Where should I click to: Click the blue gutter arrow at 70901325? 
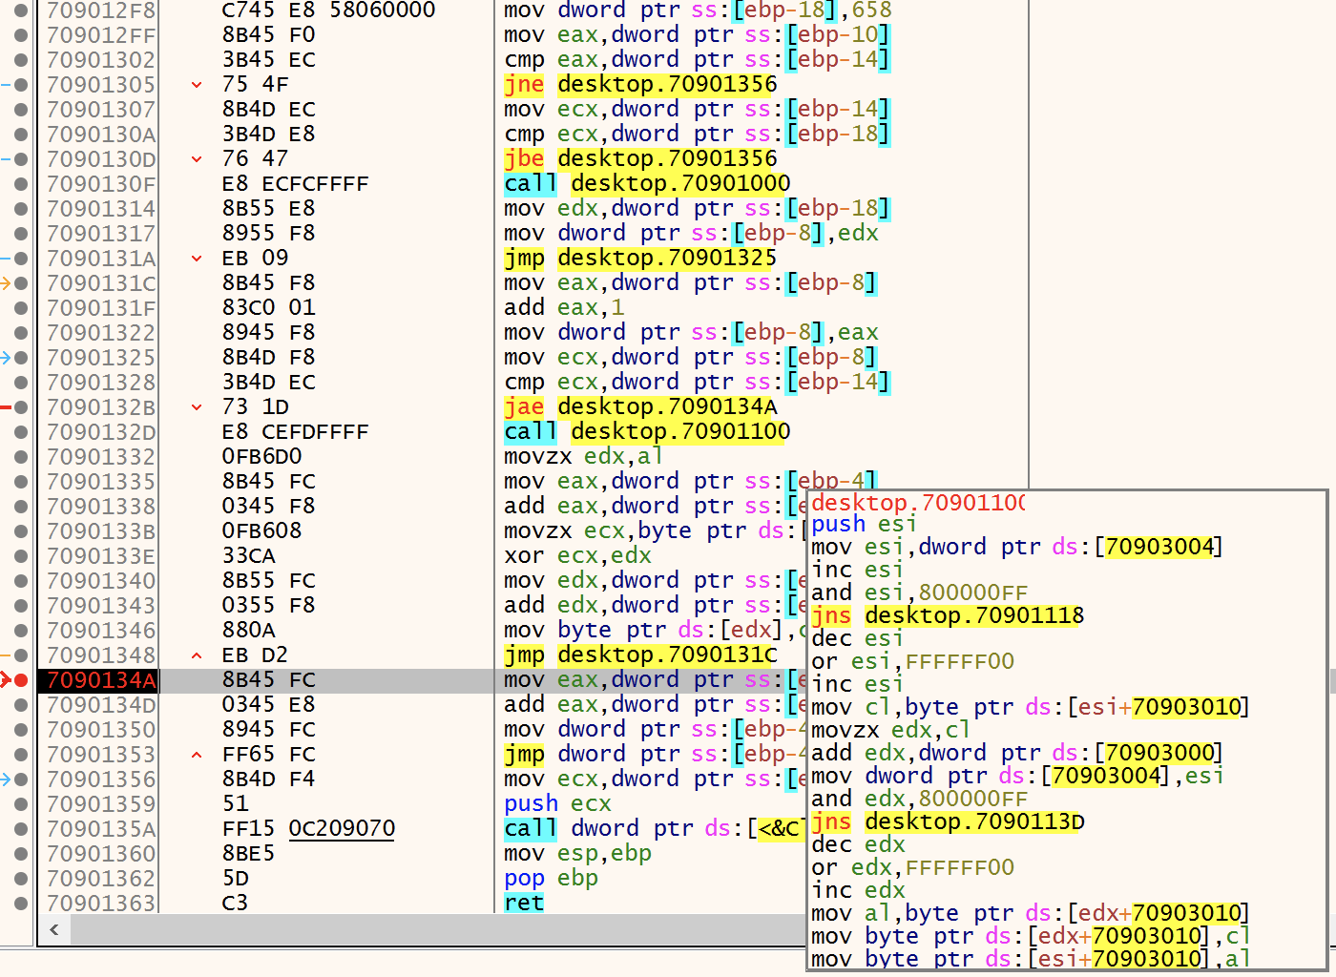click(6, 358)
